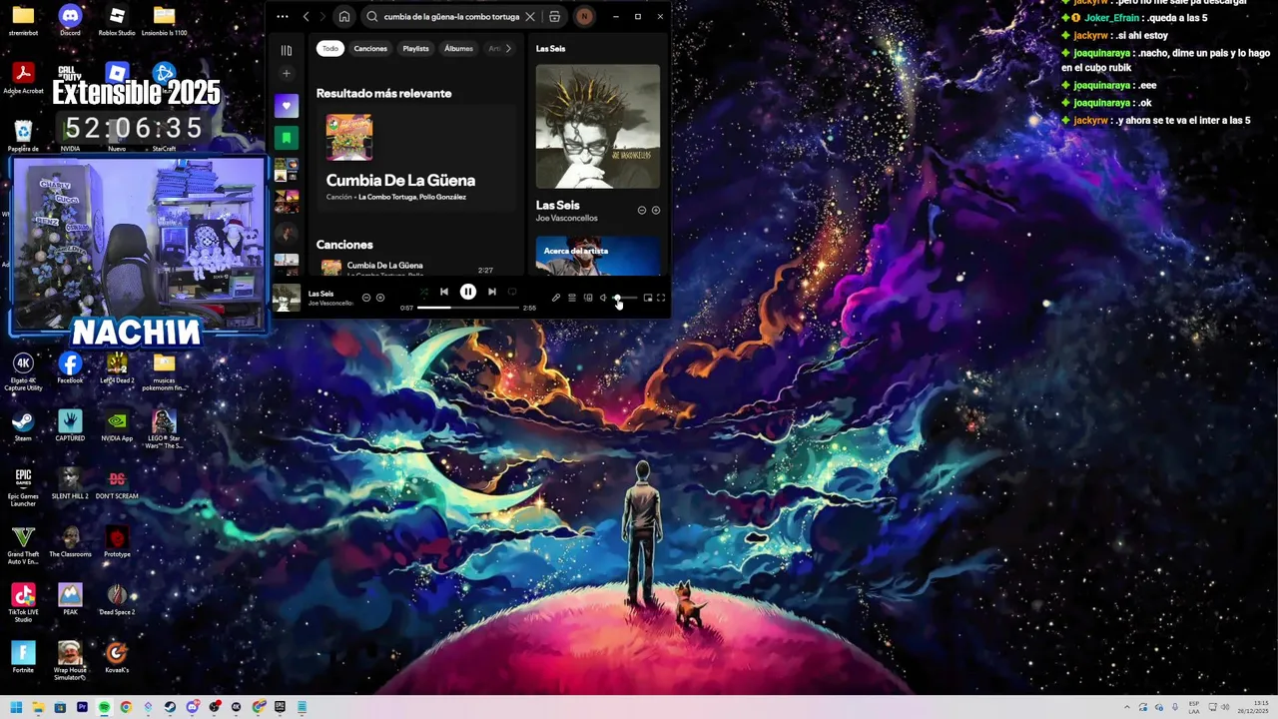This screenshot has width=1278, height=719.
Task: Toggle shuffle in Spotify
Action: coord(423,292)
